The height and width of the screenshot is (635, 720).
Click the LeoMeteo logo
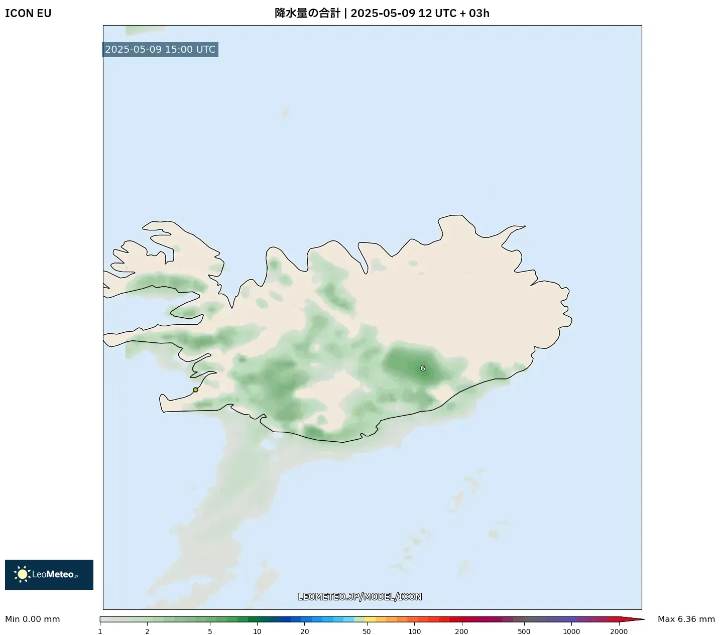tap(49, 574)
